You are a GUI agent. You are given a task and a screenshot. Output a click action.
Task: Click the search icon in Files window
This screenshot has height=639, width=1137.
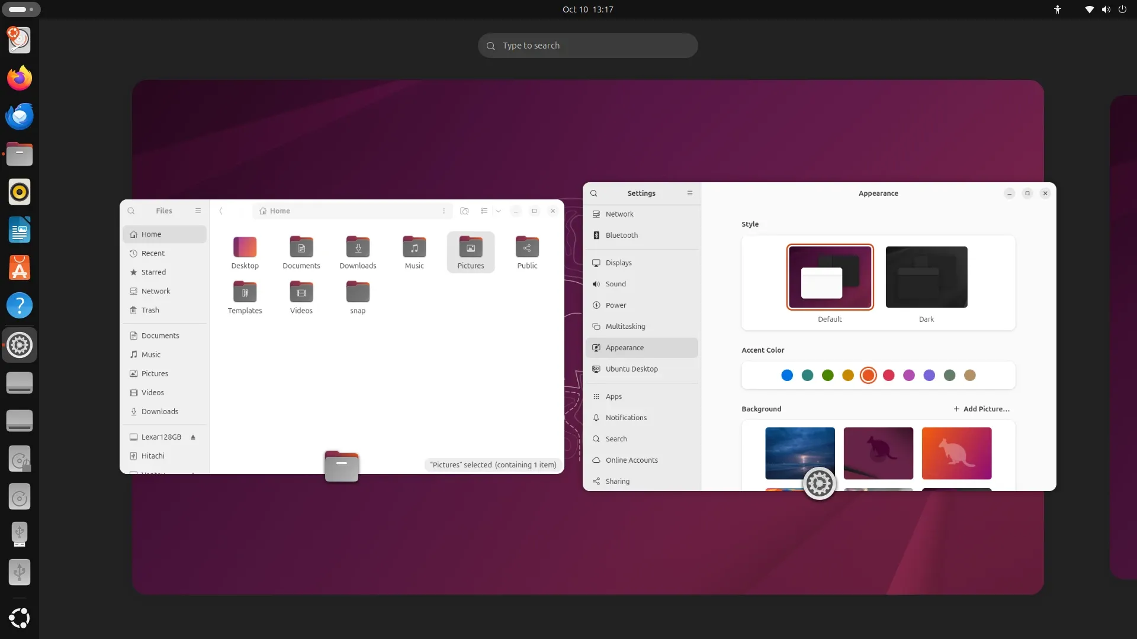131,211
